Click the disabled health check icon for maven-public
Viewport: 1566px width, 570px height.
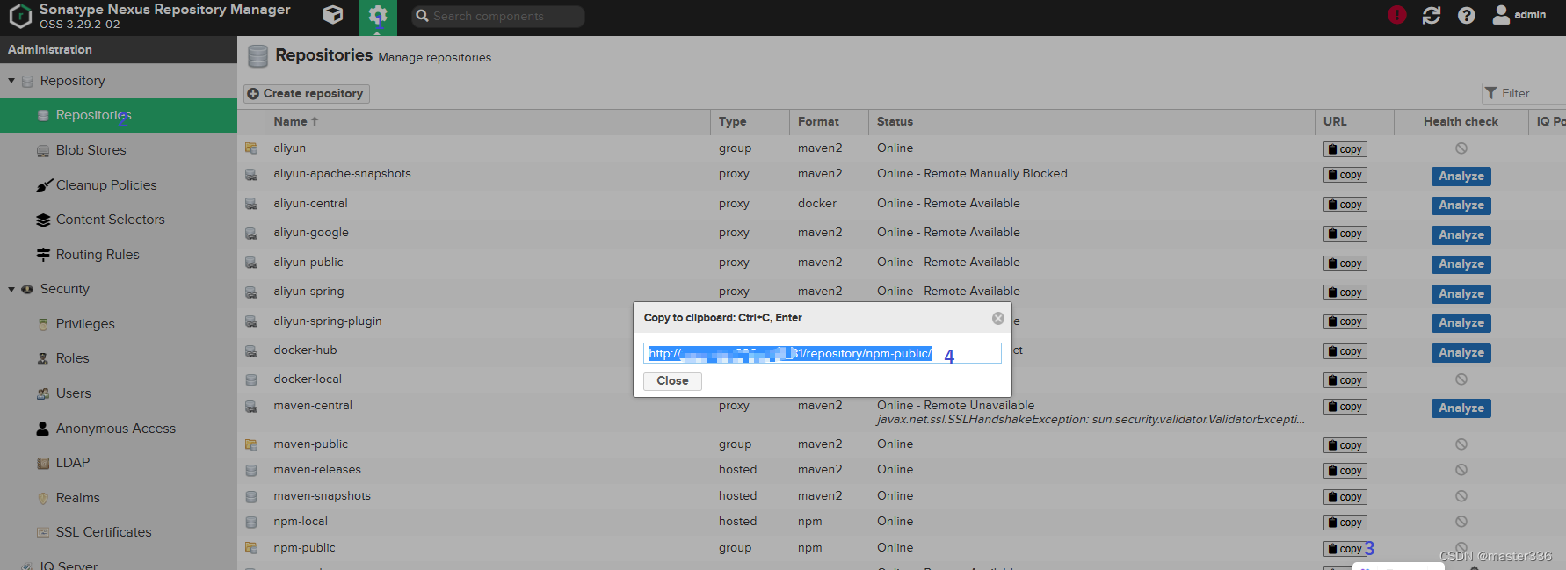pyautogui.click(x=1461, y=444)
